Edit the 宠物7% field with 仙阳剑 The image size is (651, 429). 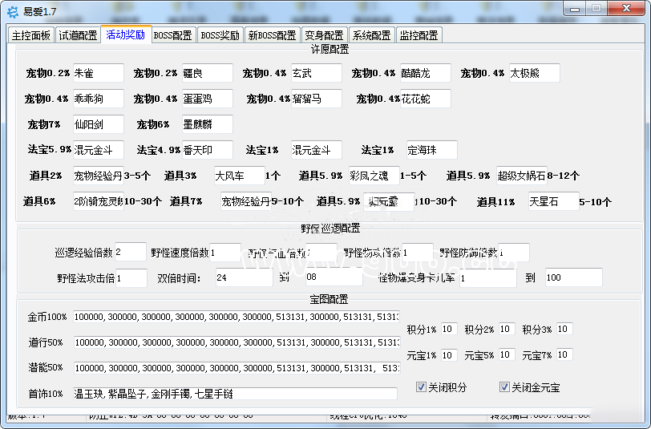pyautogui.click(x=99, y=124)
